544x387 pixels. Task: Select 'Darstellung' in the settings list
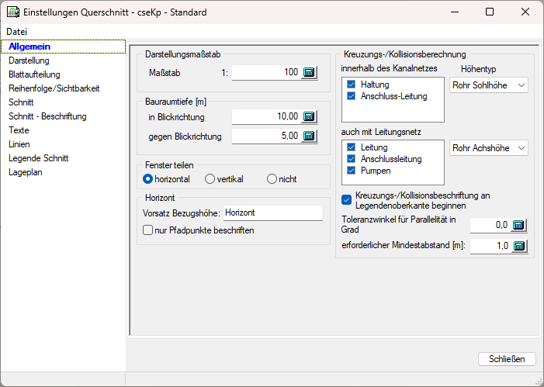(x=29, y=60)
